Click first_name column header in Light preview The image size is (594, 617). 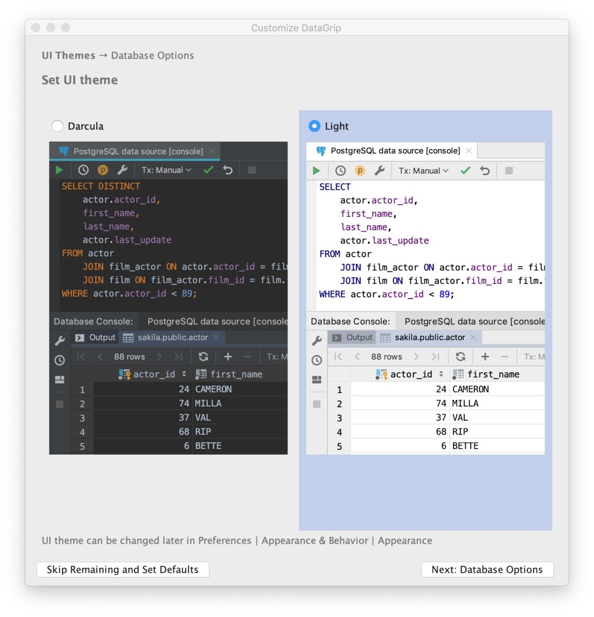[x=497, y=374]
